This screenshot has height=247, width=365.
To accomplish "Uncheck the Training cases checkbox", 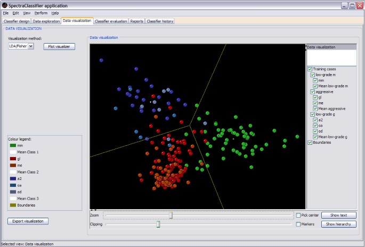I will 310,69.
